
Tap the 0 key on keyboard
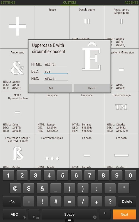point(130,175)
